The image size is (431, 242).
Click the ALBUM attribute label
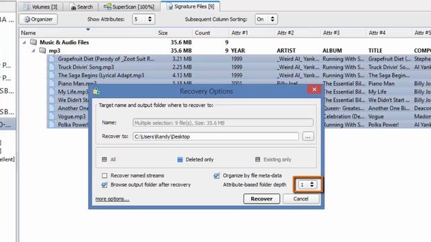[332, 50]
